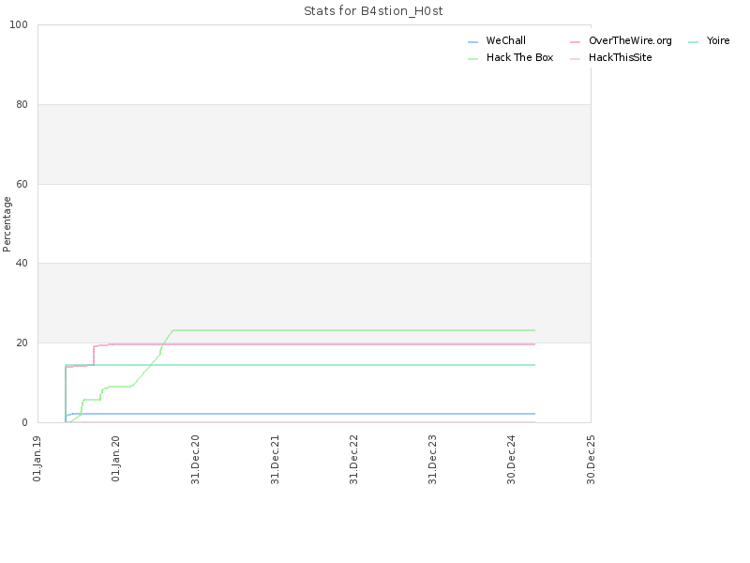The width and height of the screenshot is (750, 563).
Task: Click the Yoire teal legend swatch
Action: (x=693, y=42)
